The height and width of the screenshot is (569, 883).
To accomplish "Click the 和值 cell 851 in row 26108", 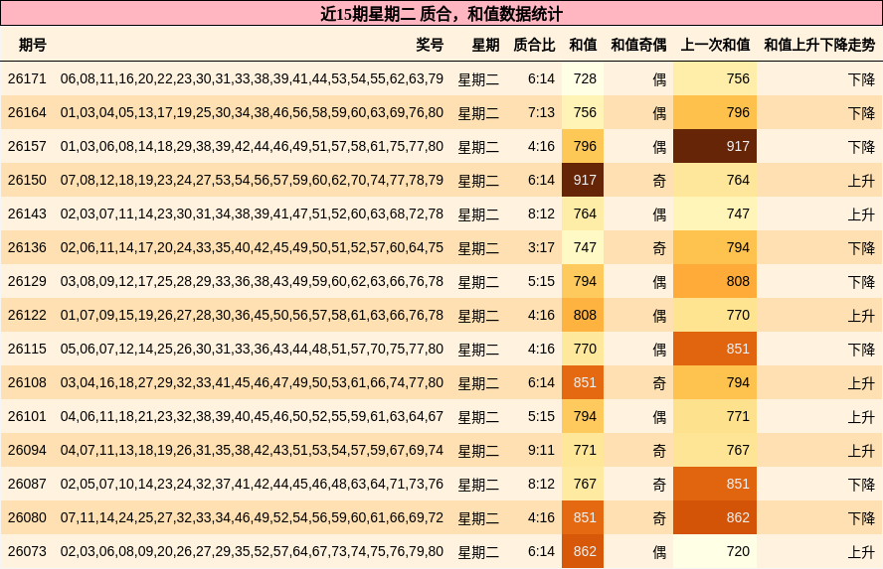I will coord(583,382).
